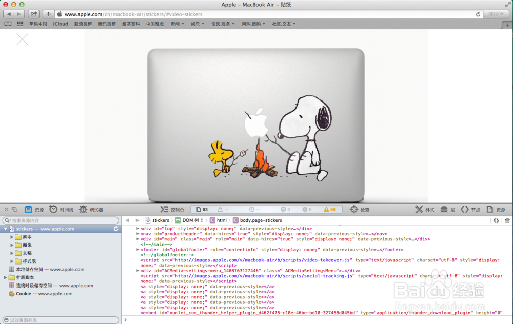
Task: Open the 中国雅虎 bookmark
Action: coord(155,24)
